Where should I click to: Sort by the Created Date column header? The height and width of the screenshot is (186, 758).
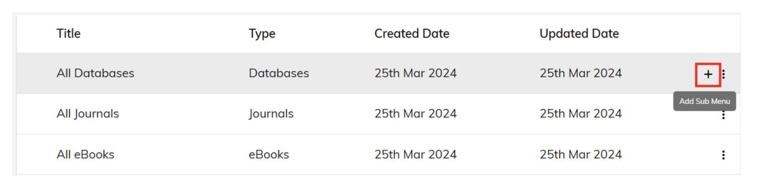coord(412,33)
